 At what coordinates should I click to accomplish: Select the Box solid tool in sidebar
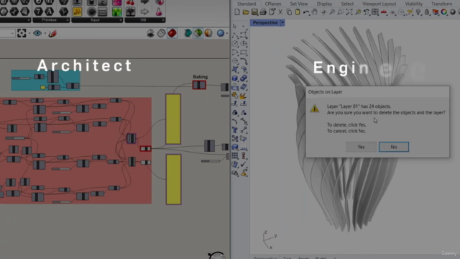click(x=235, y=78)
